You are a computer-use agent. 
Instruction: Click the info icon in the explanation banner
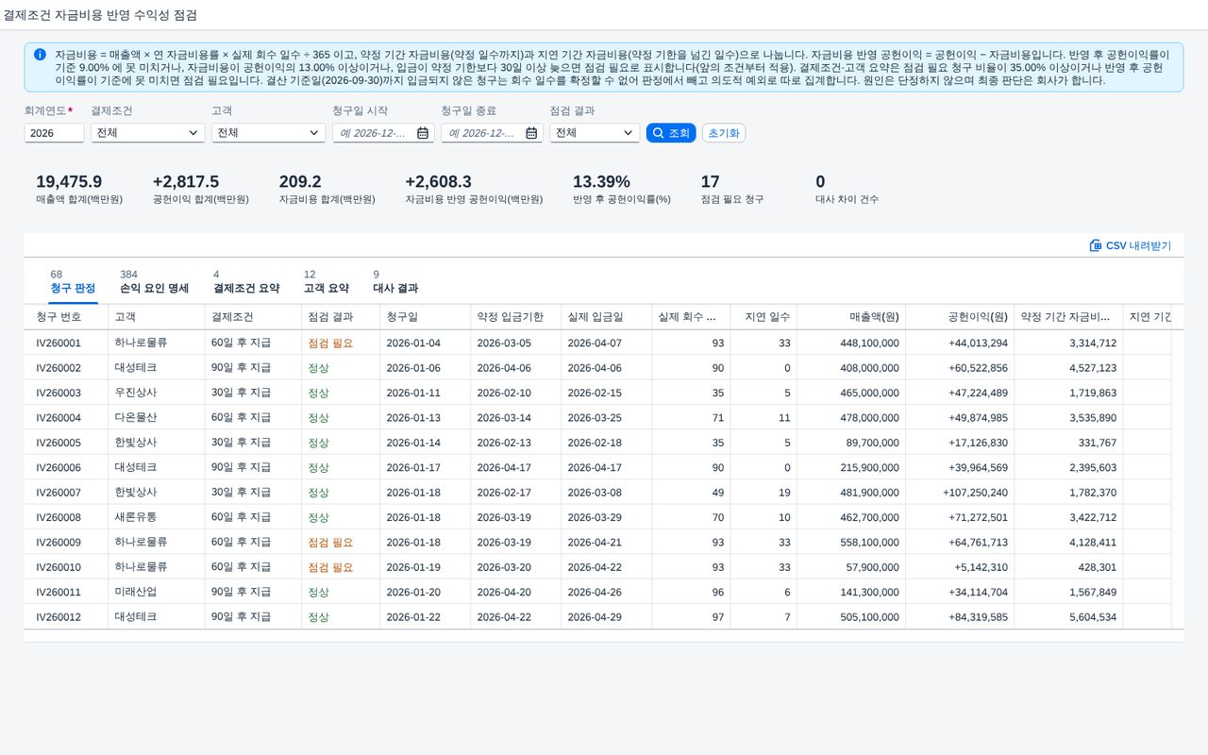pyautogui.click(x=40, y=55)
